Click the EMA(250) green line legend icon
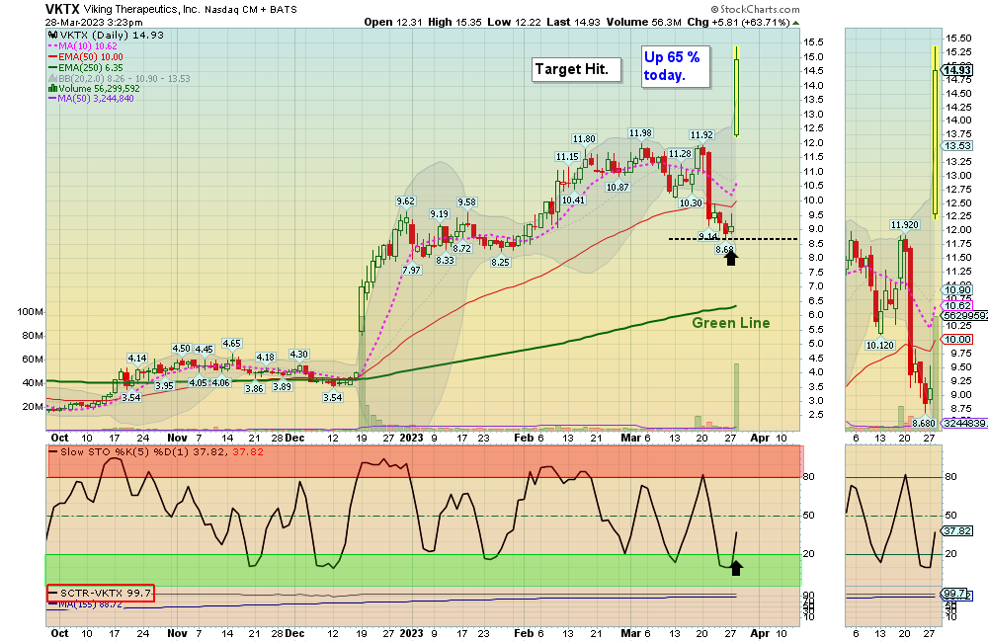This screenshot has width=988, height=642. tap(51, 67)
